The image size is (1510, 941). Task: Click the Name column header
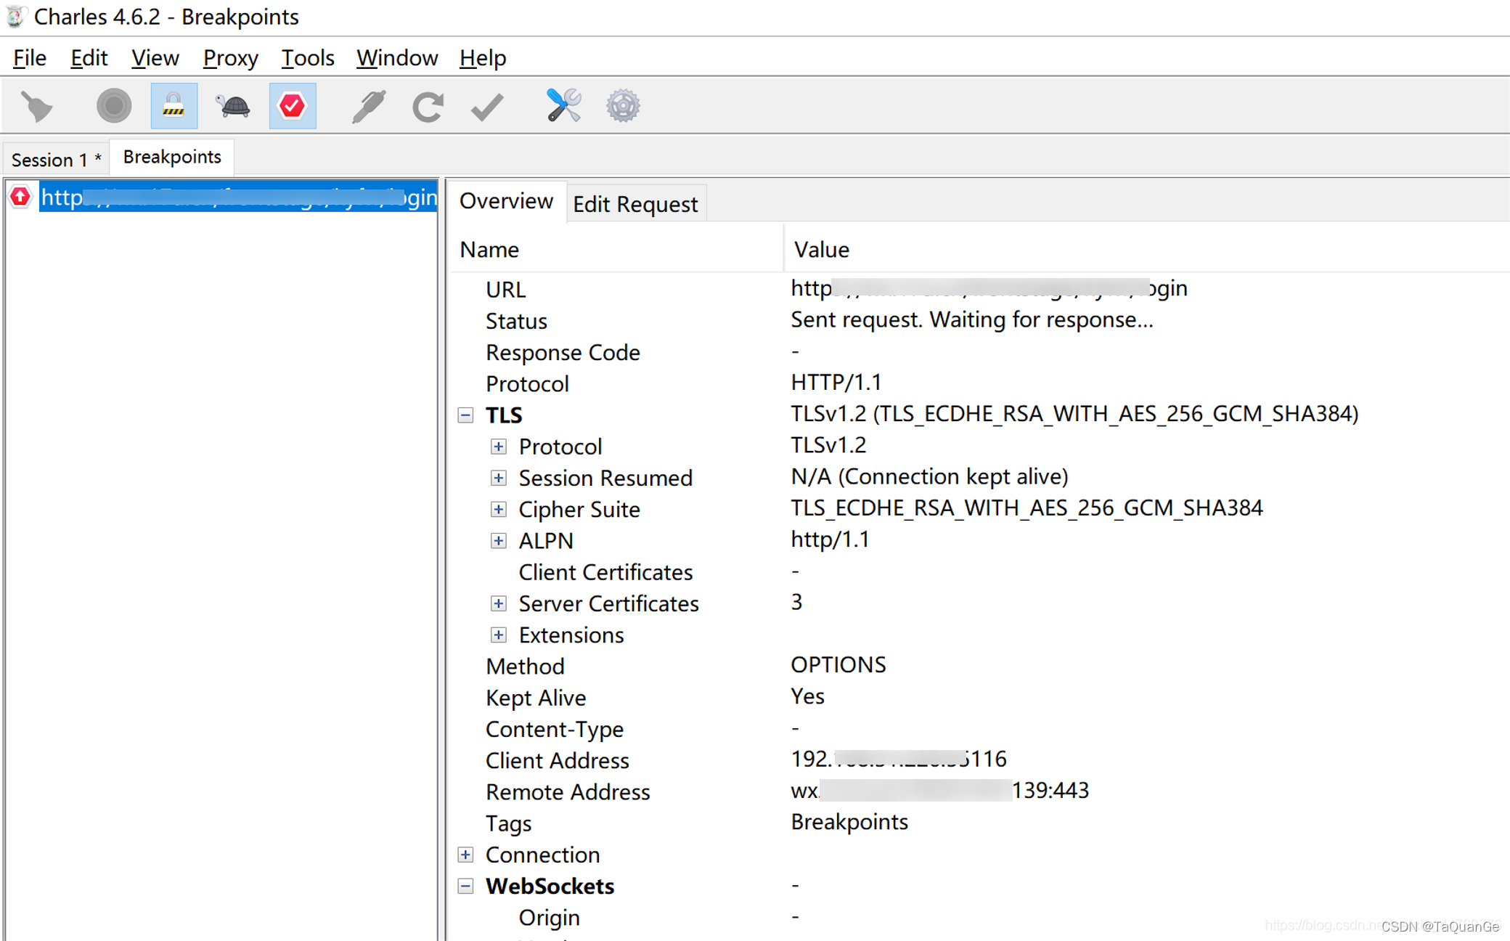coord(617,250)
